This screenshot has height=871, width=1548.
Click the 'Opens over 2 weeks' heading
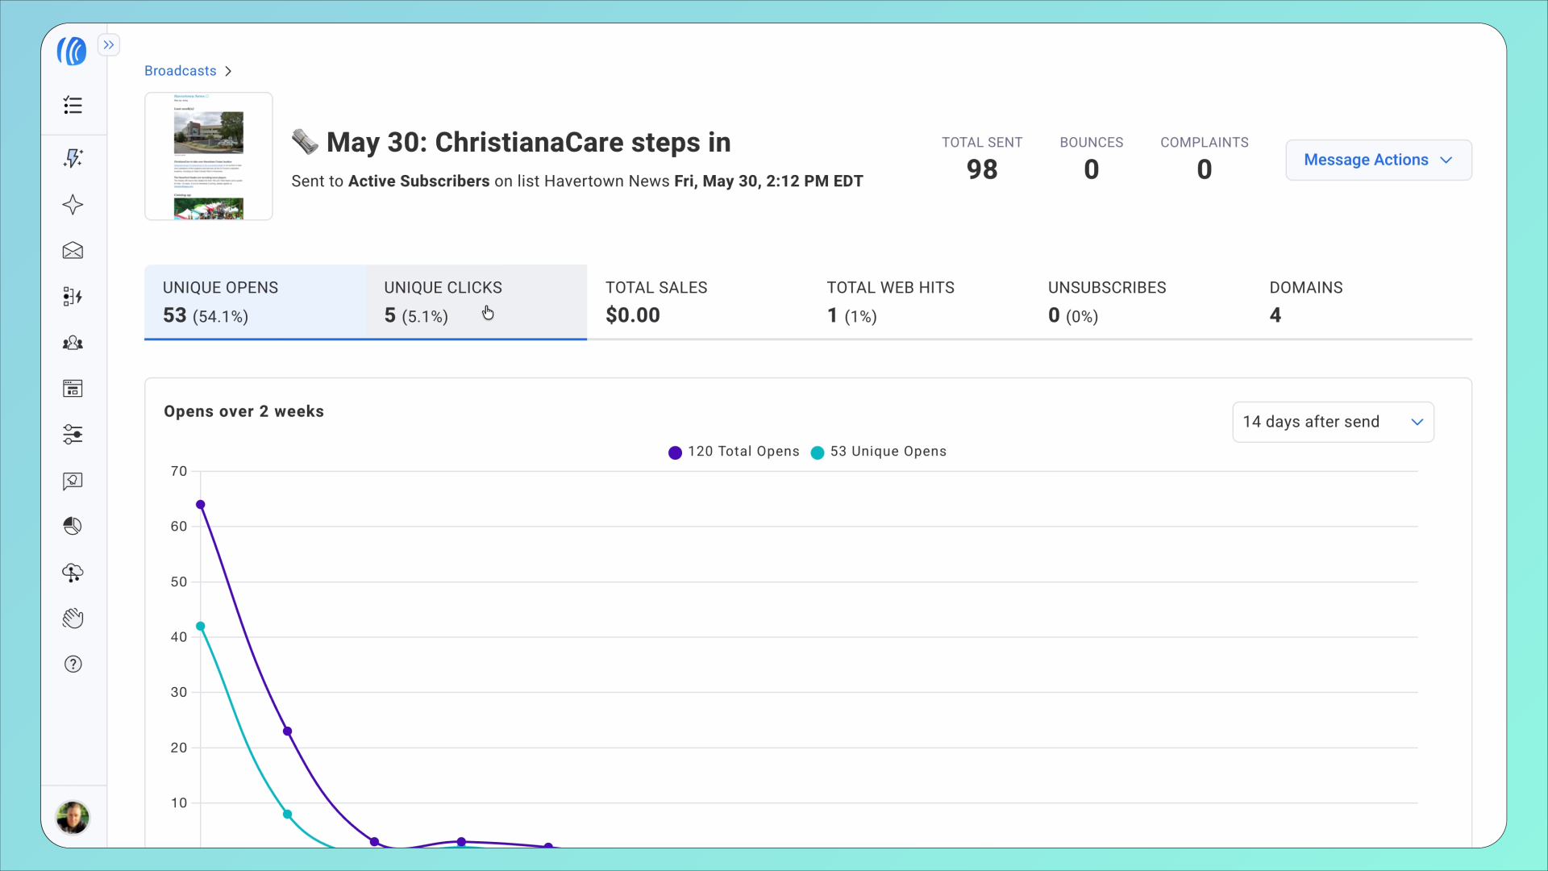pyautogui.click(x=243, y=411)
